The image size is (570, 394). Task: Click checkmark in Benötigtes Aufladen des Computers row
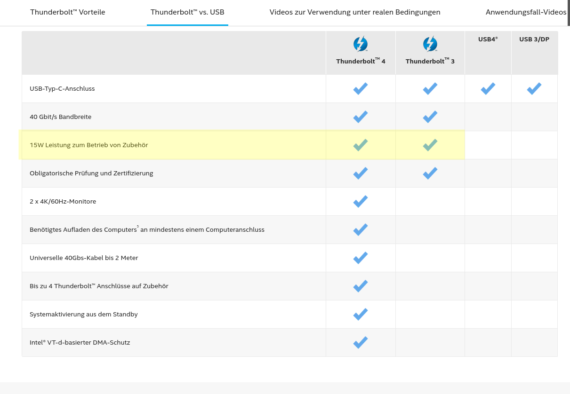(x=361, y=229)
